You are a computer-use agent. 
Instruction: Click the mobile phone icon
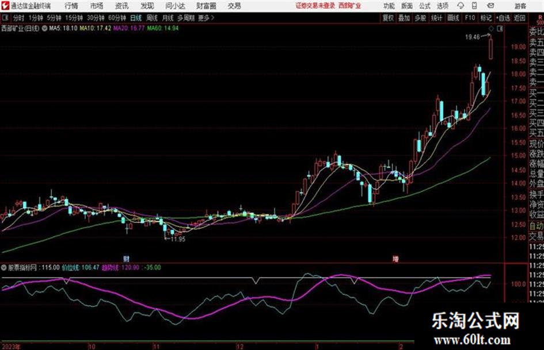pyautogui.click(x=474, y=6)
